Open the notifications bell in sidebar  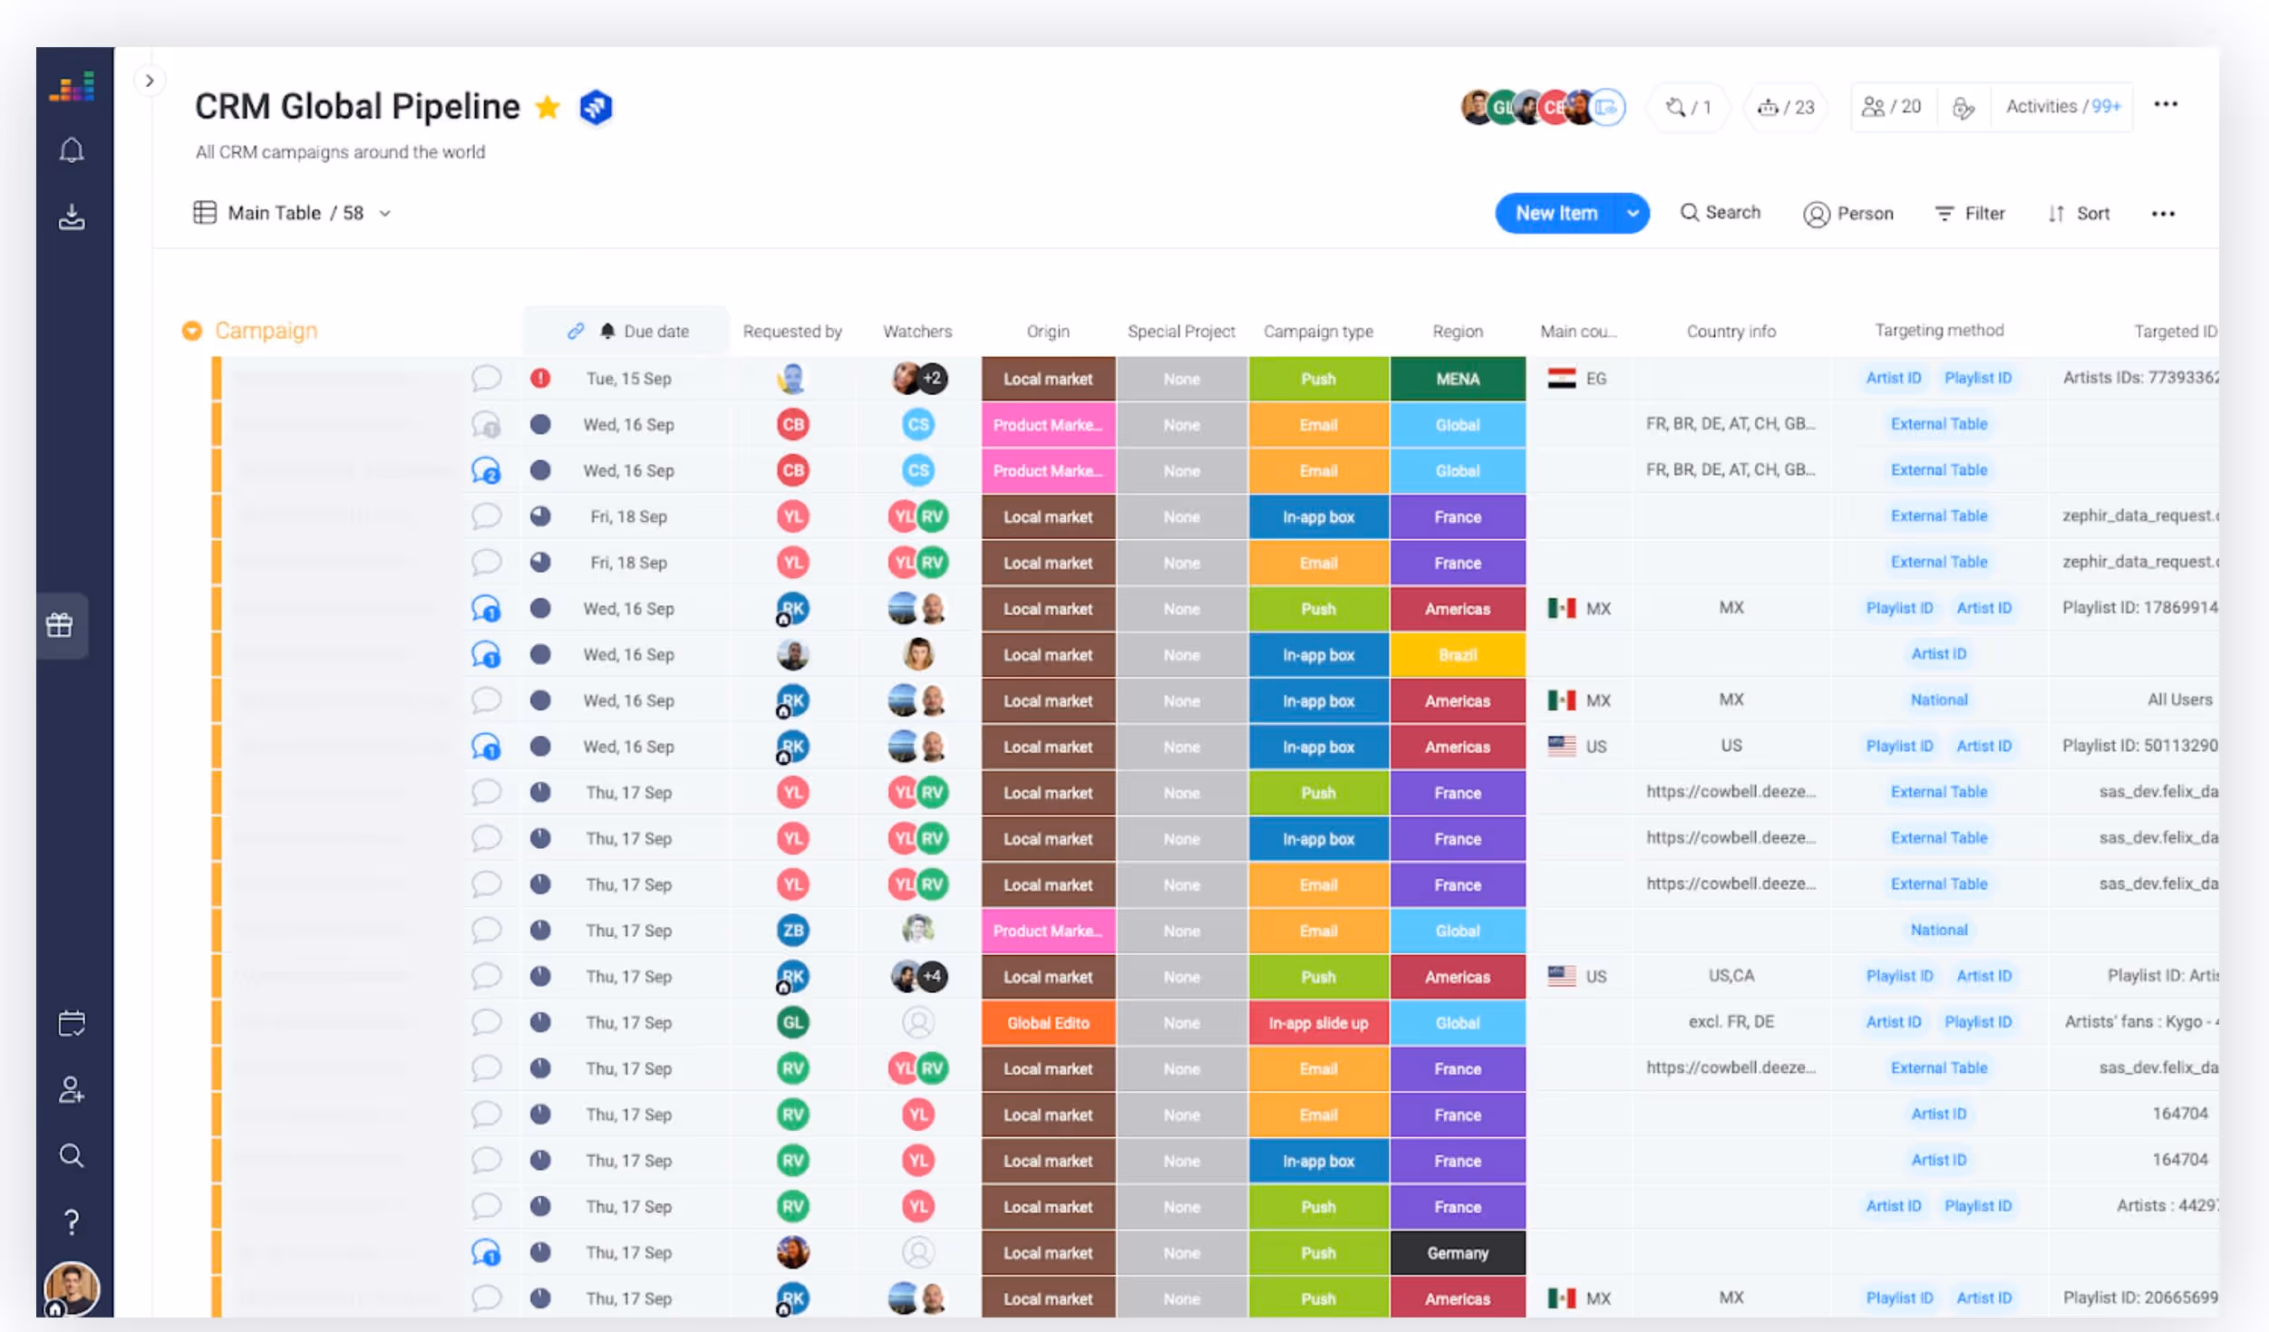(72, 150)
